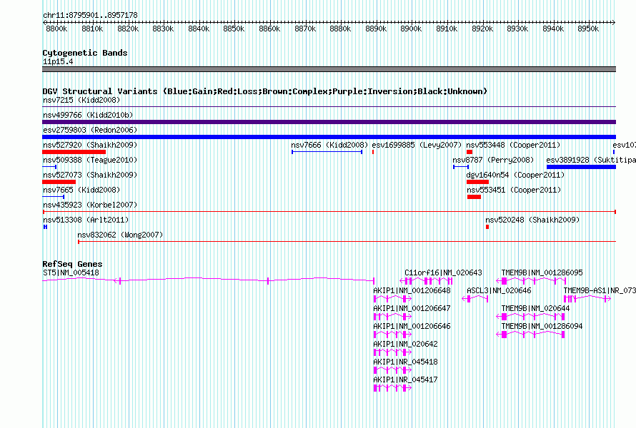Click the 8800k ruler position label
This screenshot has height=428, width=636.
tap(56, 29)
